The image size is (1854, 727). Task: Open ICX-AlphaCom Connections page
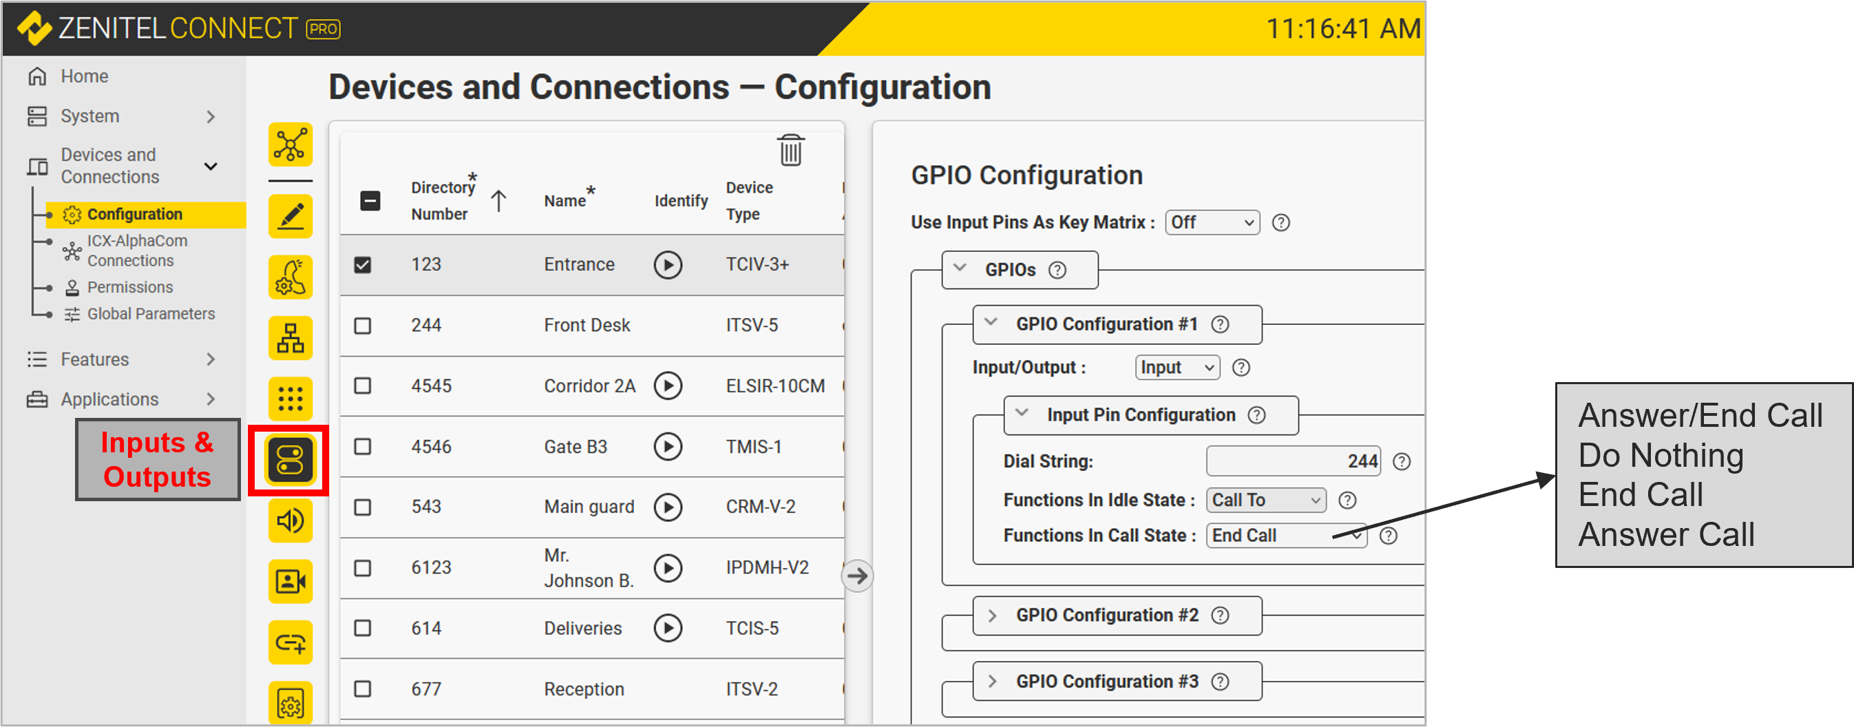tap(137, 251)
